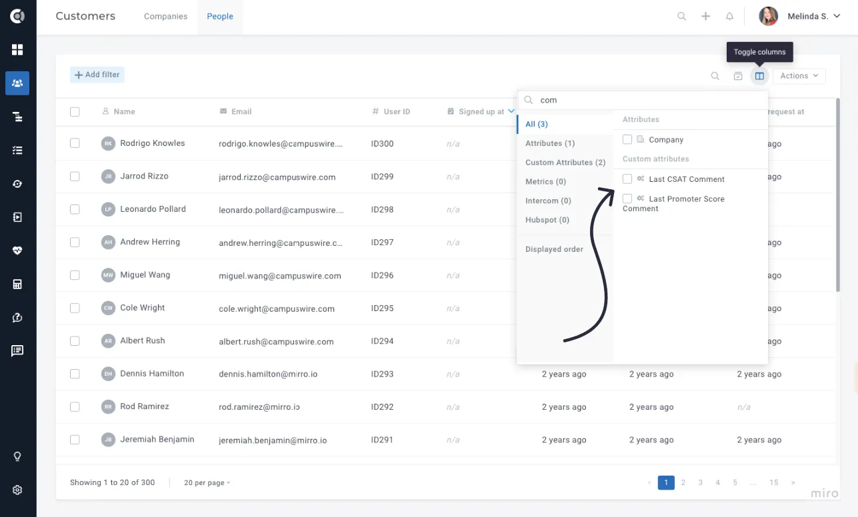Select the Custom Attributes (2) category
Viewport: 858px width, 517px height.
coord(565,163)
